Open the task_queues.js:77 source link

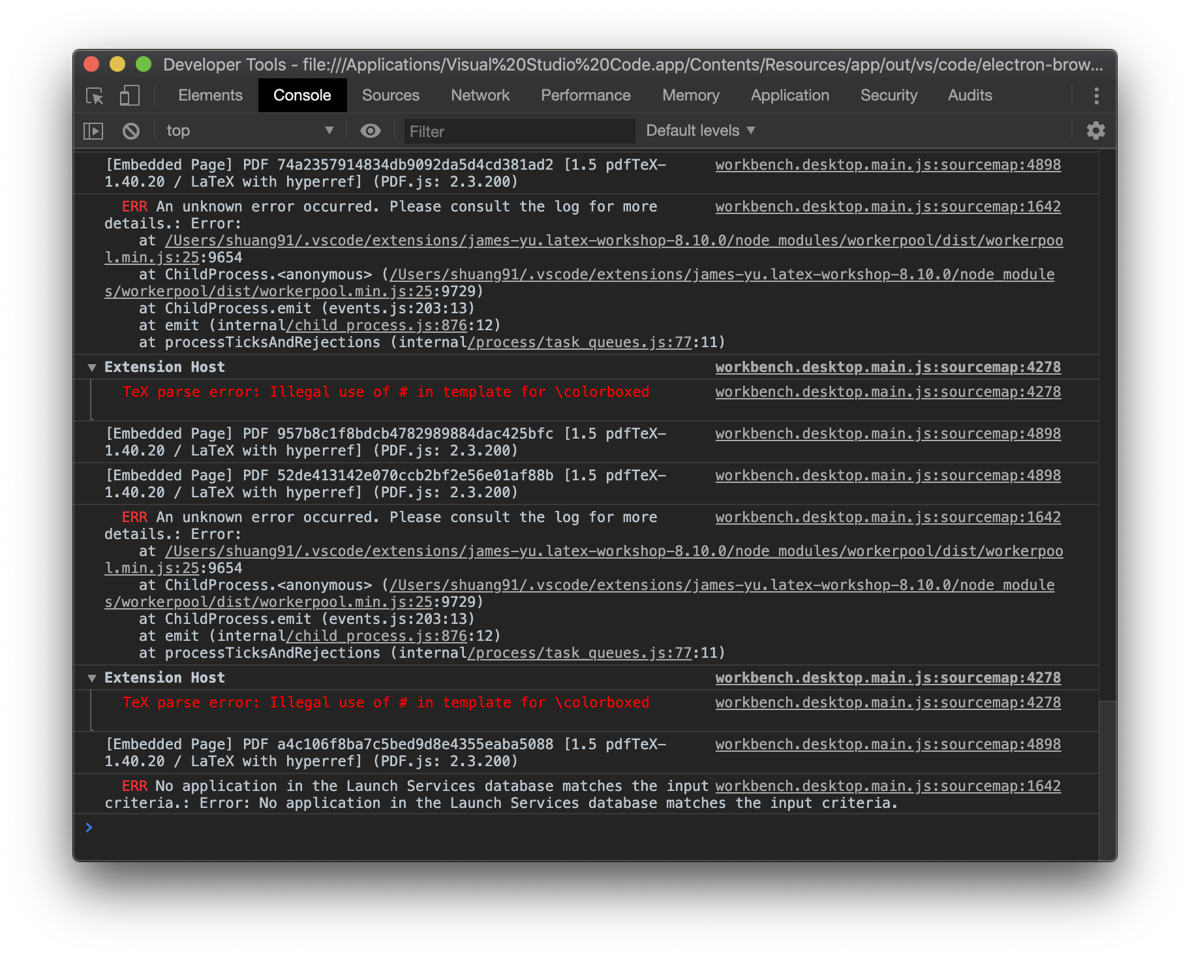click(x=581, y=342)
